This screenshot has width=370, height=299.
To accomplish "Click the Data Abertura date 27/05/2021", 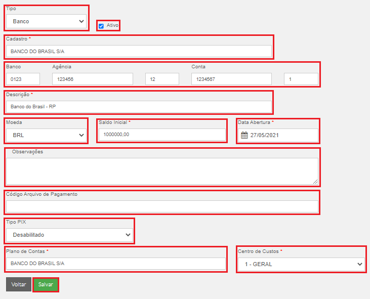I will 264,135.
